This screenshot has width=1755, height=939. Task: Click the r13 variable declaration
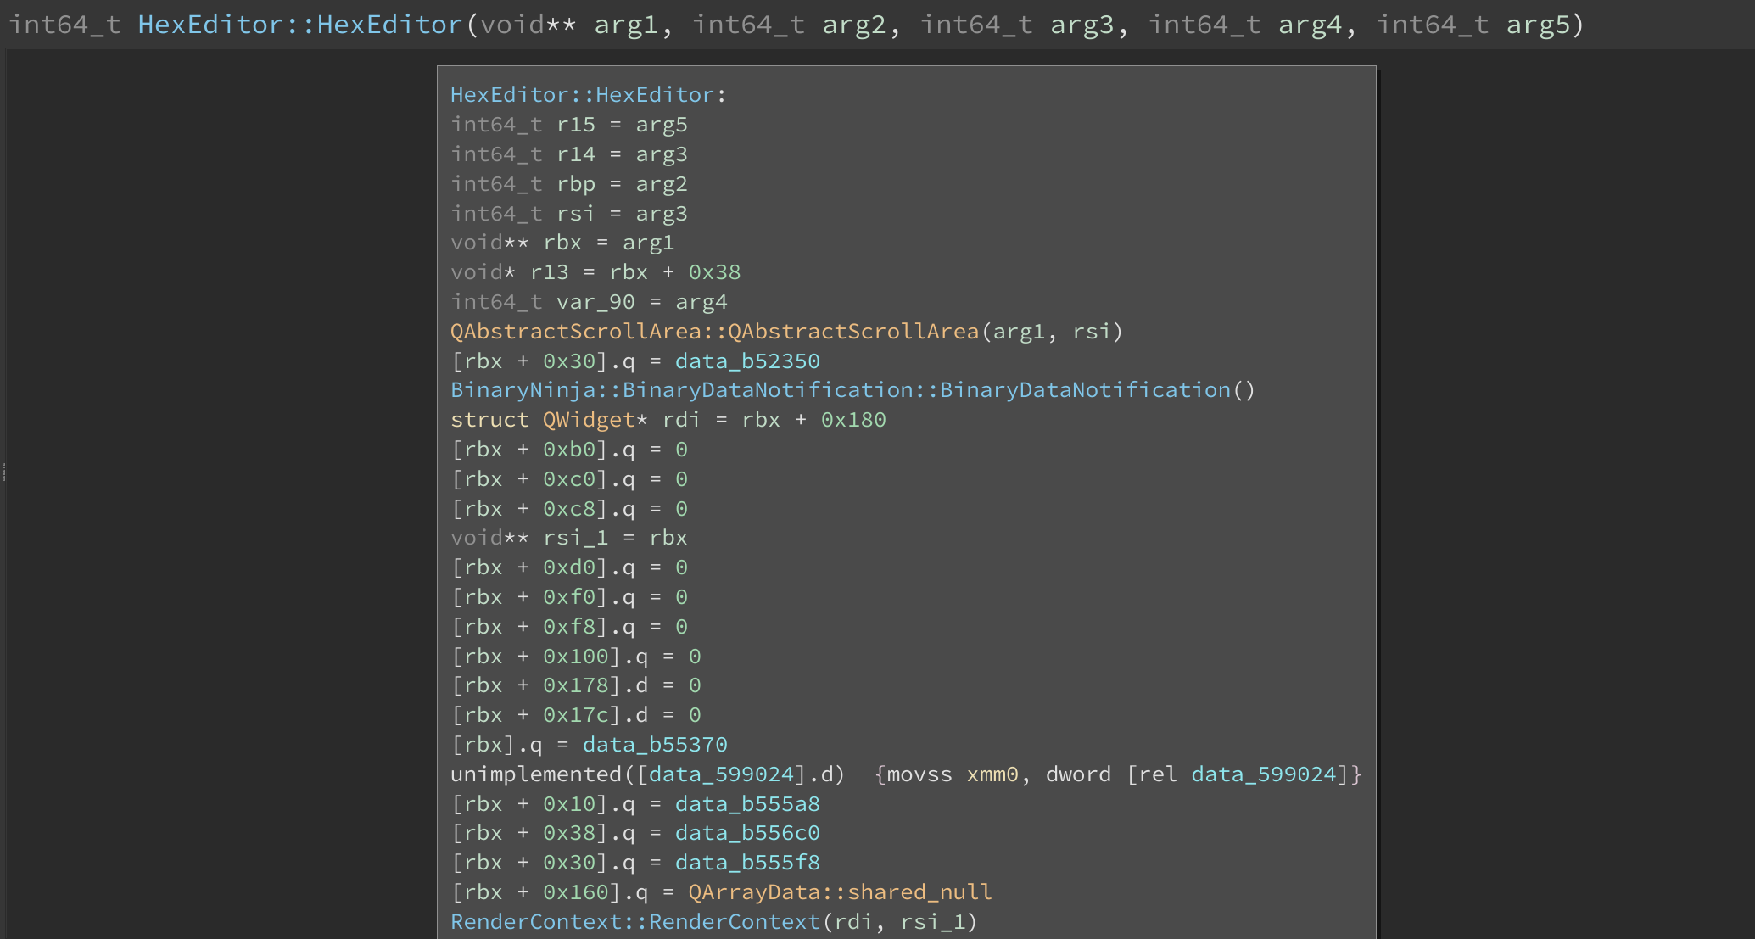[x=549, y=271]
